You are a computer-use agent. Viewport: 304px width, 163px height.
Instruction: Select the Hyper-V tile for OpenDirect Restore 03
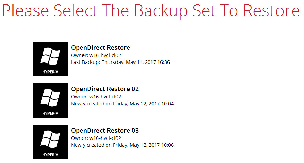[x=50, y=142]
